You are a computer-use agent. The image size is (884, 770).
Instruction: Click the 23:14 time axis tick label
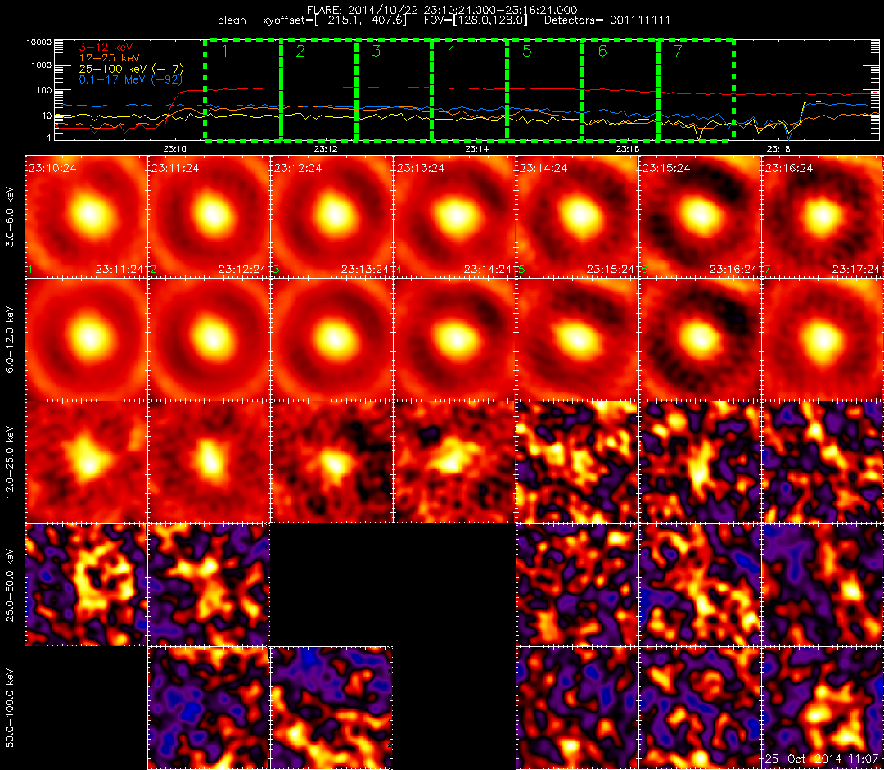(477, 149)
